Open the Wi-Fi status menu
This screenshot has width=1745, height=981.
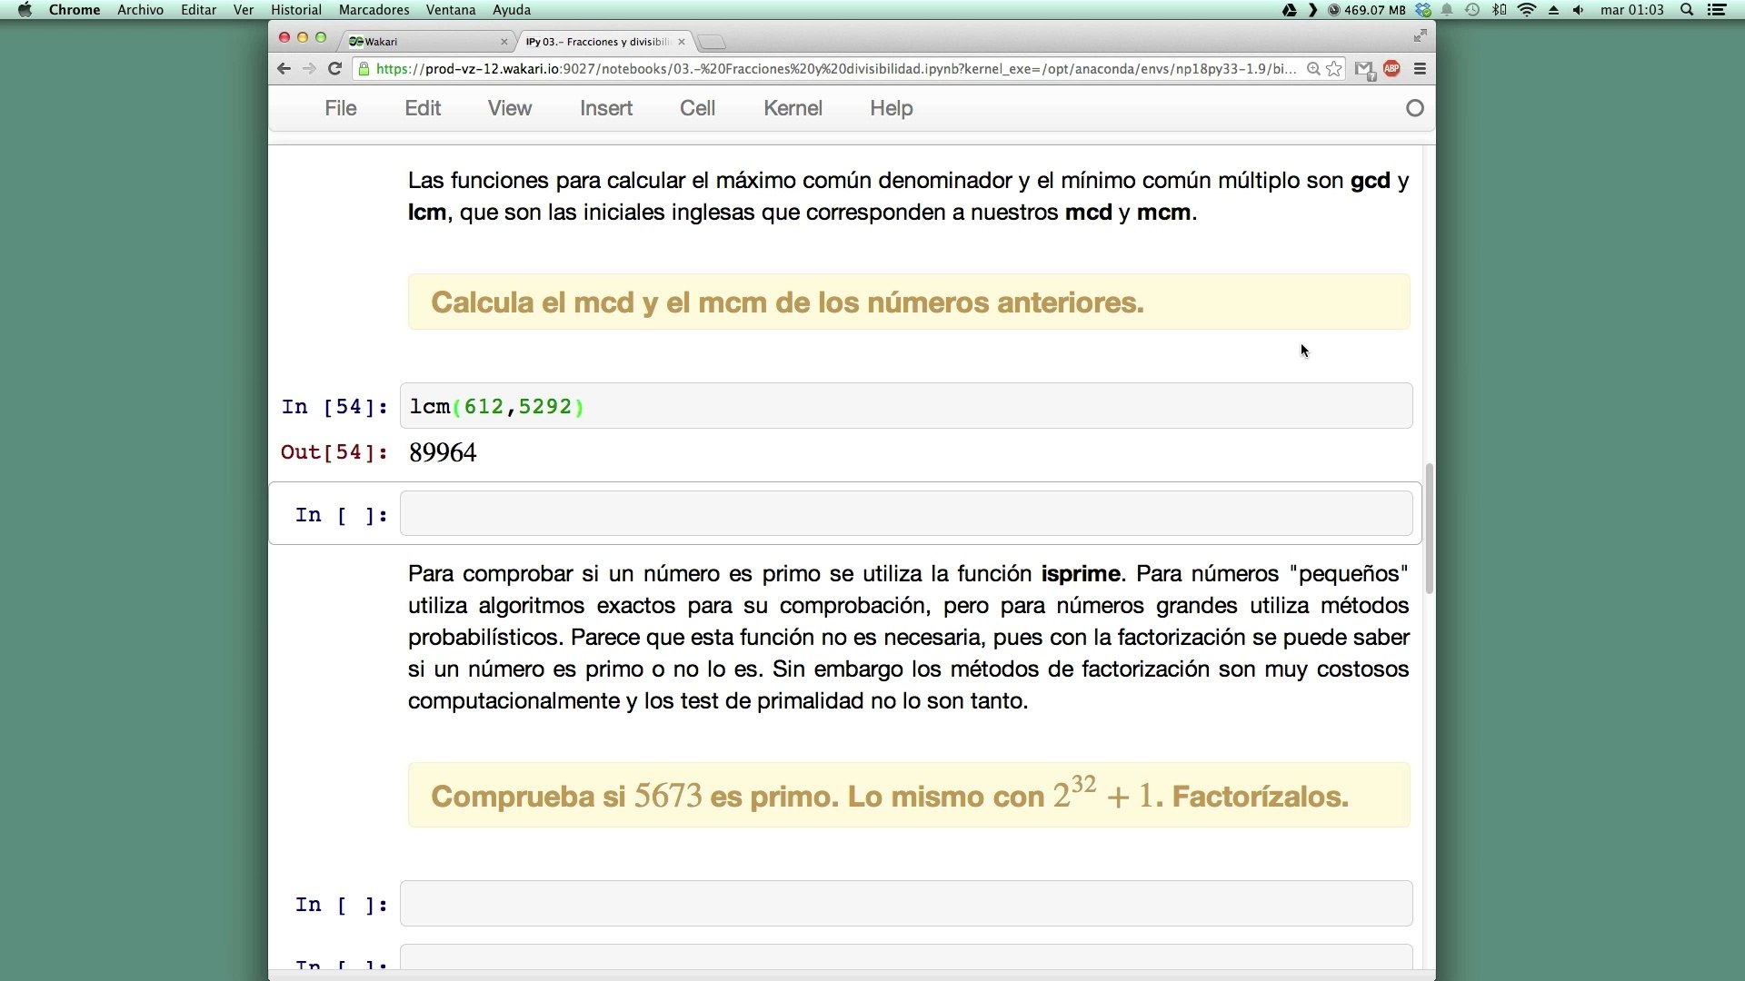pyautogui.click(x=1527, y=10)
